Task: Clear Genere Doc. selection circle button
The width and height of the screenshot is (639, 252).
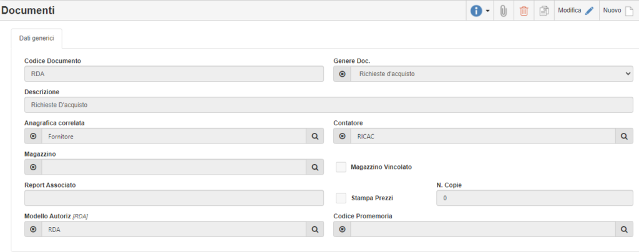Action: tap(343, 74)
